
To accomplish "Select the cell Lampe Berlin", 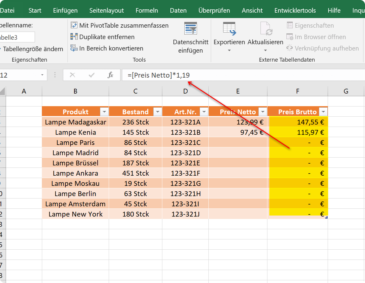I will 75,193.
